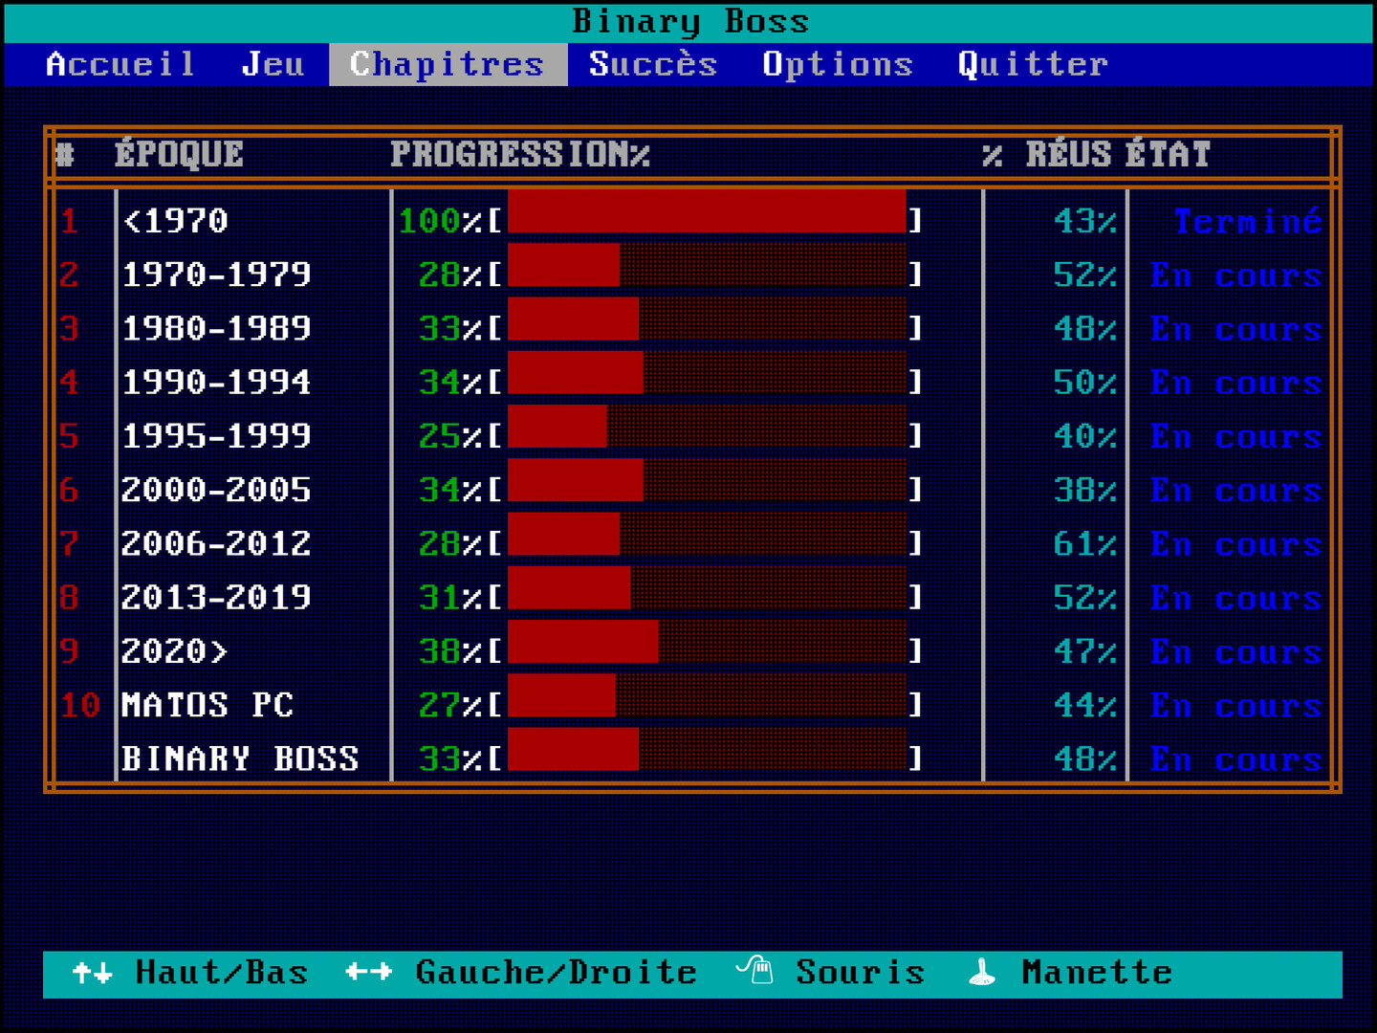Image resolution: width=1377 pixels, height=1033 pixels.
Task: Click the Terminé status of chapter 1
Action: pos(1247,221)
